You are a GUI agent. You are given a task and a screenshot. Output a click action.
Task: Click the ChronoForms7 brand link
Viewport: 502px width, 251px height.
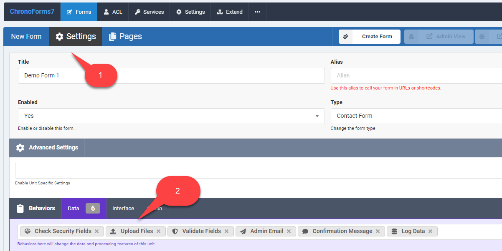click(x=32, y=12)
